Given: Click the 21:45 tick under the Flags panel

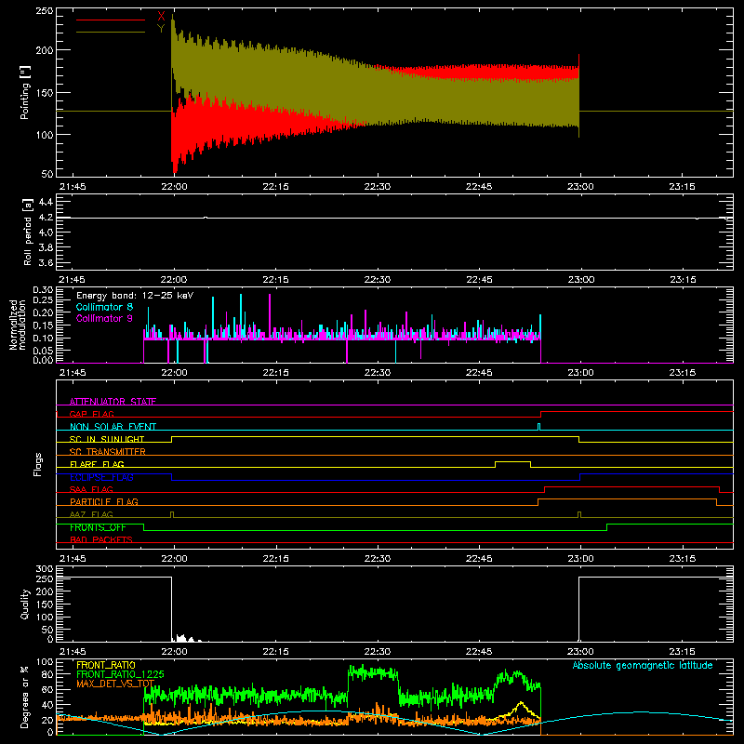Looking at the screenshot, I should tap(73, 559).
